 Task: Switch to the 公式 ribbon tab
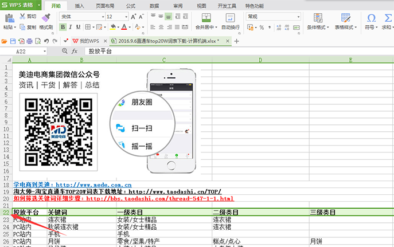pos(131,6)
